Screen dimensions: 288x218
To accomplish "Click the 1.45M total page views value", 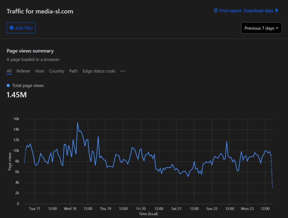I will point(17,95).
